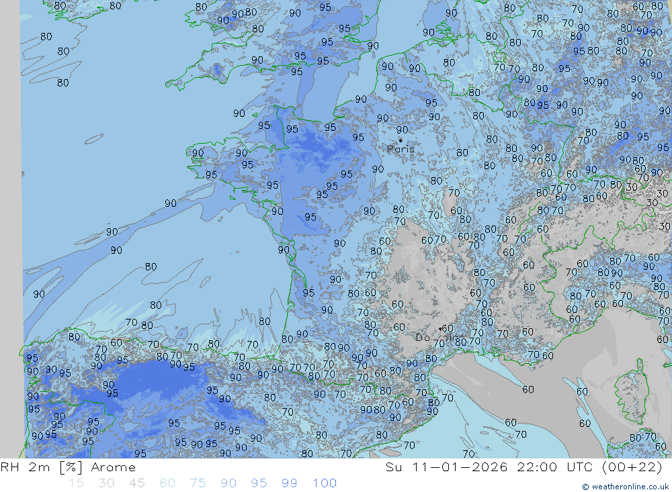This screenshot has width=672, height=492.
Task: Pick legend value 99 in the scale
Action: [x=289, y=483]
